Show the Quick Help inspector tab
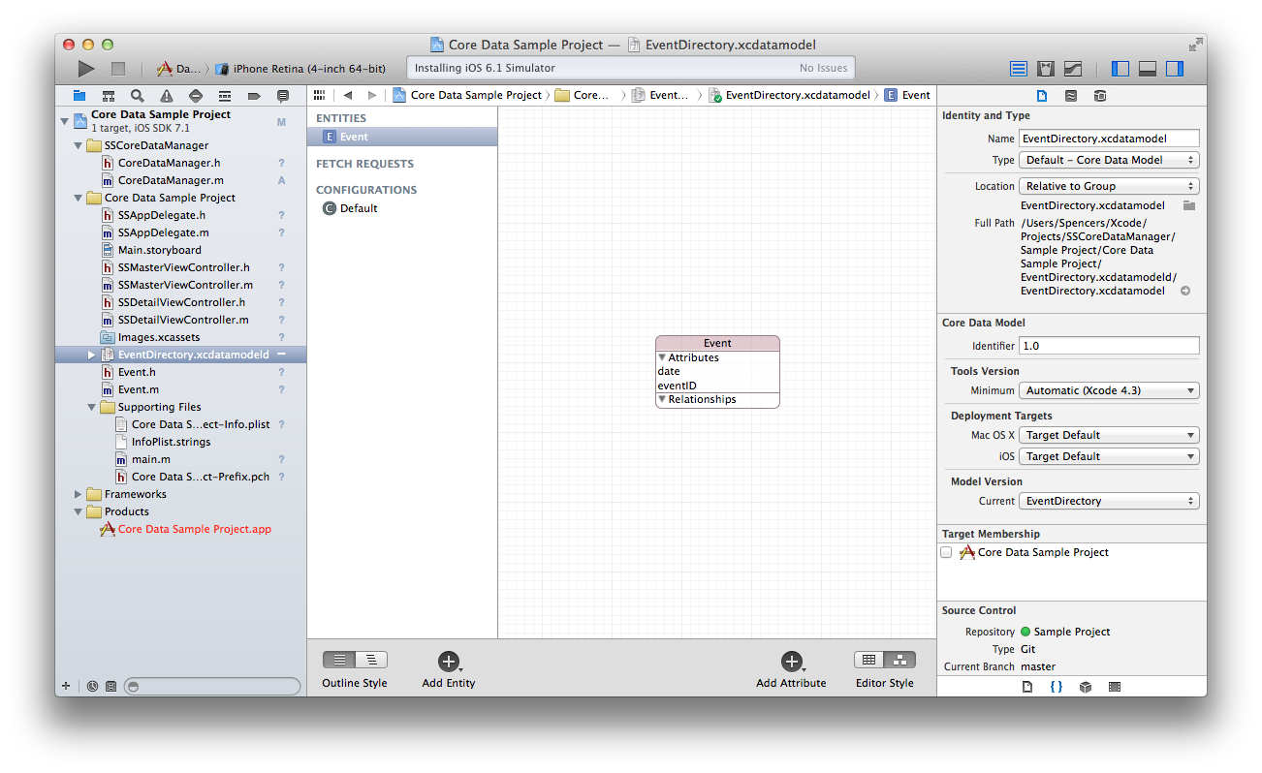 (1071, 96)
